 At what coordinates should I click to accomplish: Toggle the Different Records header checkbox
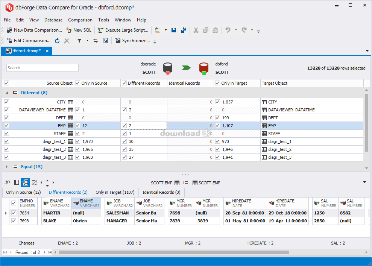tap(124, 83)
